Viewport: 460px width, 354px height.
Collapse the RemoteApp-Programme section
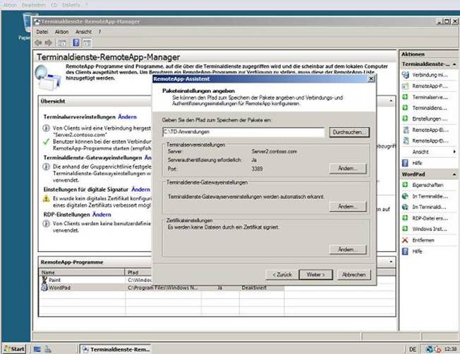pyautogui.click(x=391, y=262)
